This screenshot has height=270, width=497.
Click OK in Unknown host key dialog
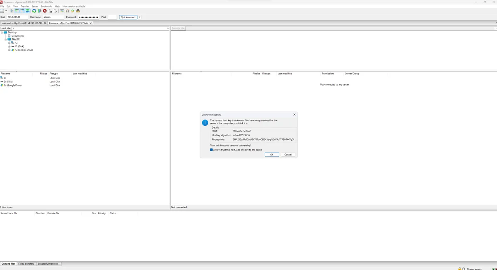point(272,155)
